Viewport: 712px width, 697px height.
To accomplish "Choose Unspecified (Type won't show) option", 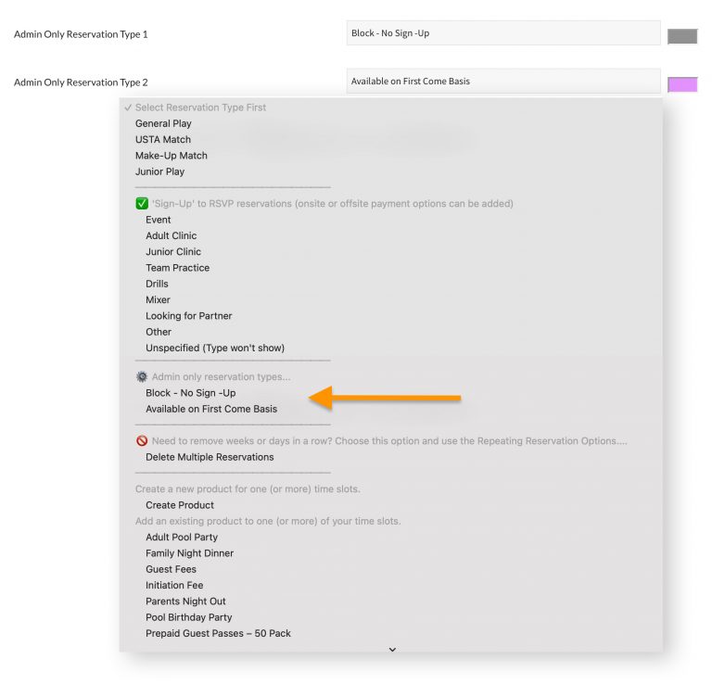I will coord(215,348).
